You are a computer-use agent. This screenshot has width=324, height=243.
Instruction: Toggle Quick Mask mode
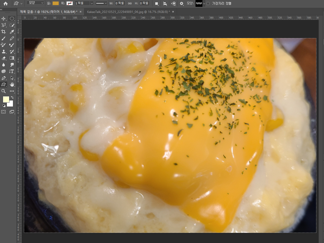pos(4,112)
